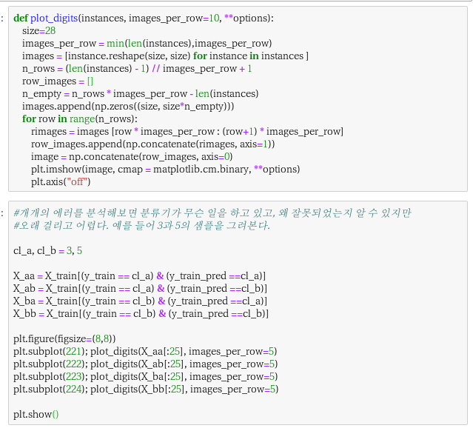Click the 'X_ab = X_train[...' assignment line

coord(140,289)
